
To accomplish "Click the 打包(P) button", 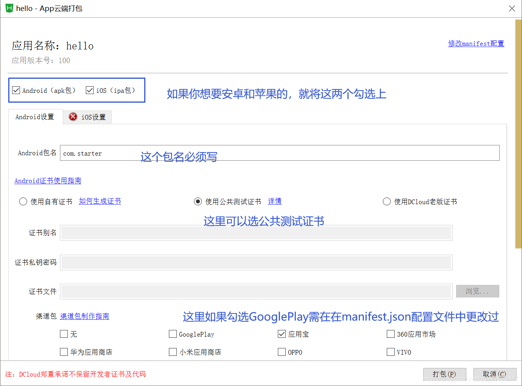I will point(445,374).
